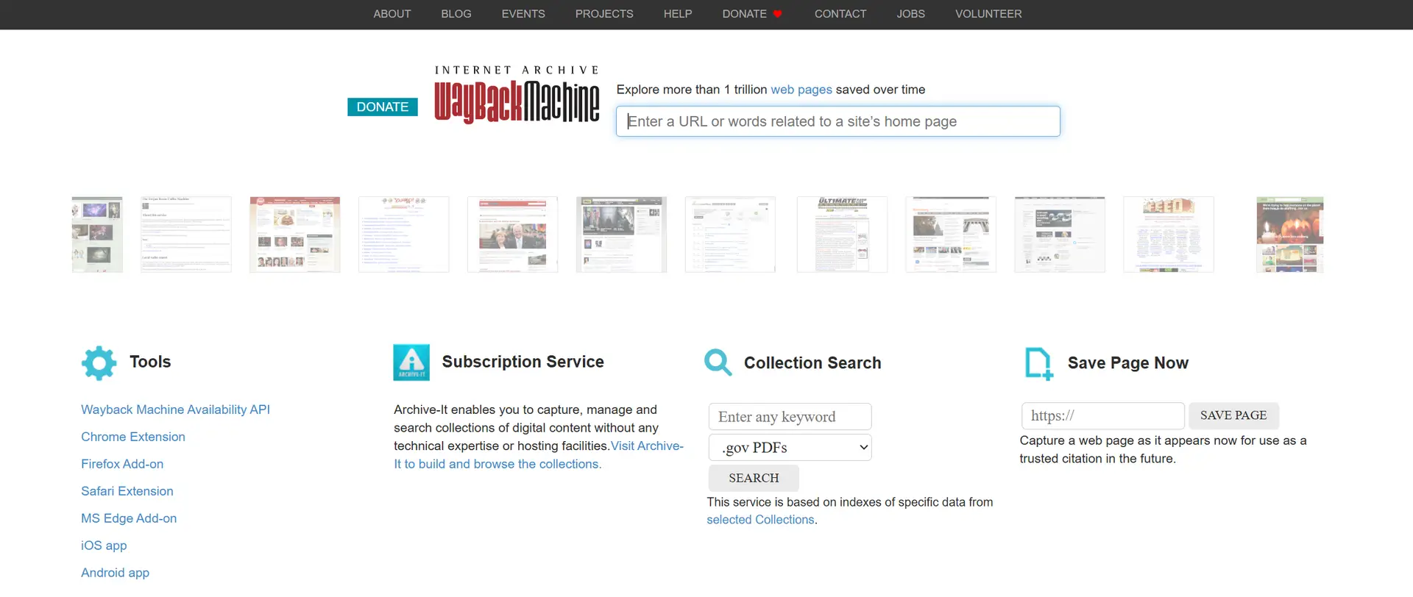Open EVENTS in top navigation
1413x597 pixels.
pyautogui.click(x=523, y=14)
